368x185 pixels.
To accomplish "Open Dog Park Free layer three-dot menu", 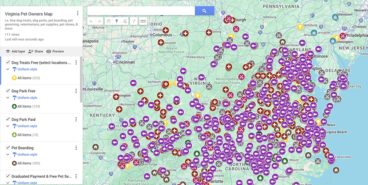I will 76,91.
